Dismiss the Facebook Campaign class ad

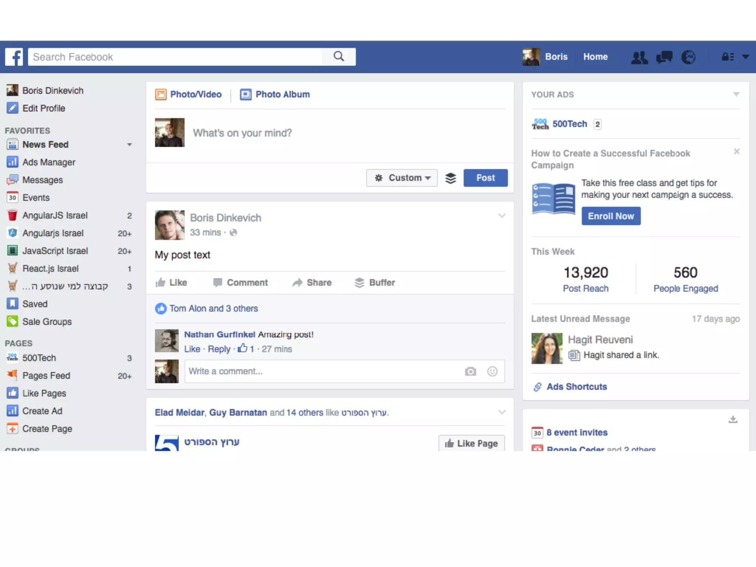point(737,151)
